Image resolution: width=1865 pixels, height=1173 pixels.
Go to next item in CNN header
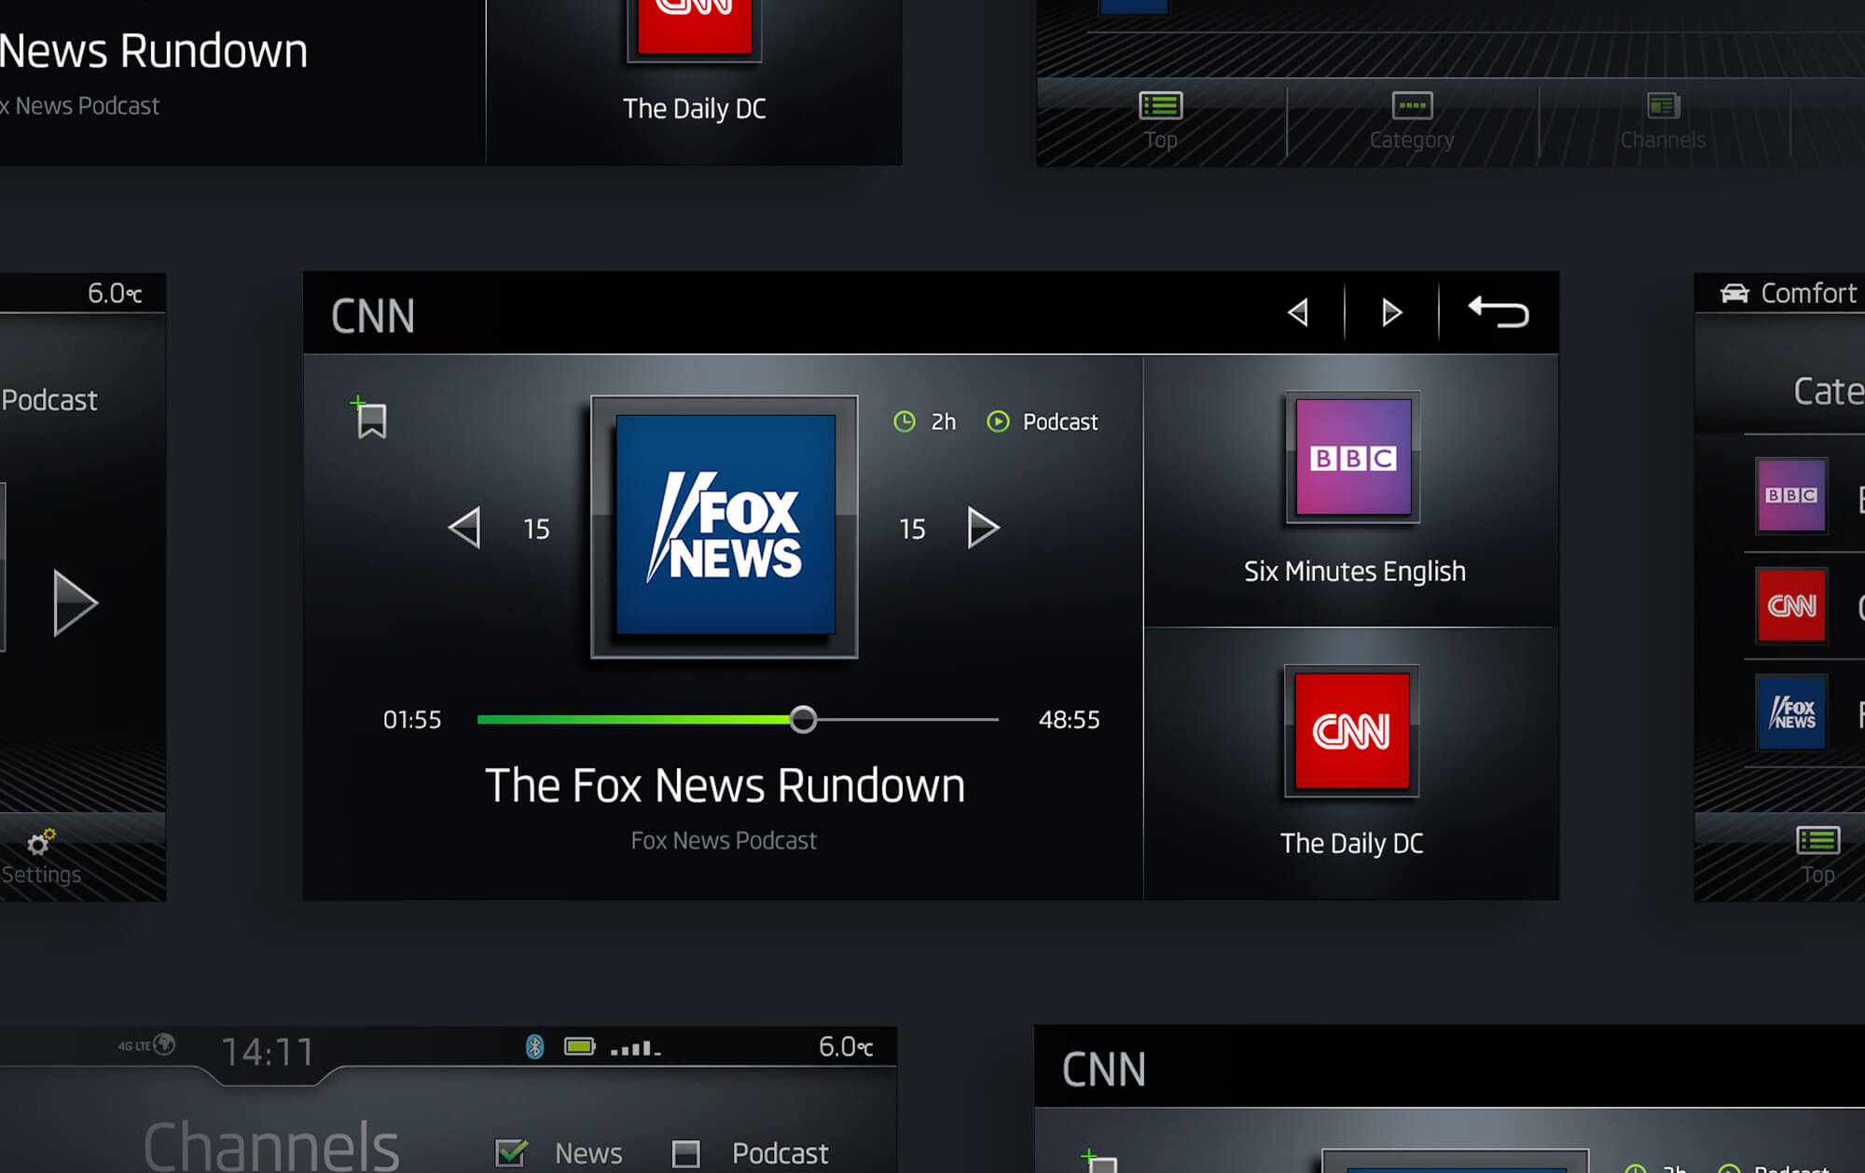[x=1391, y=312]
